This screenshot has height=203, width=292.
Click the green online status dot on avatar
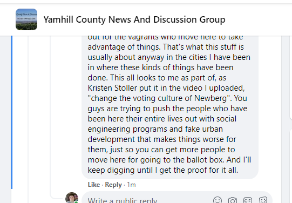pyautogui.click(x=76, y=202)
